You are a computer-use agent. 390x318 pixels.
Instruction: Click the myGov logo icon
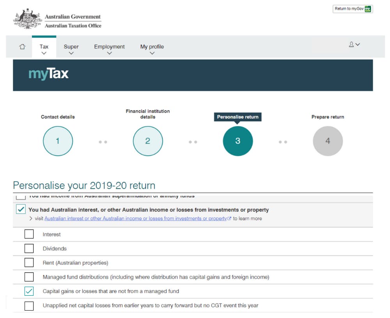[x=368, y=9]
